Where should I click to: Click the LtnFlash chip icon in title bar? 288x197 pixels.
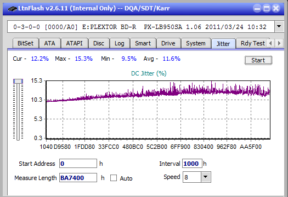13,8
